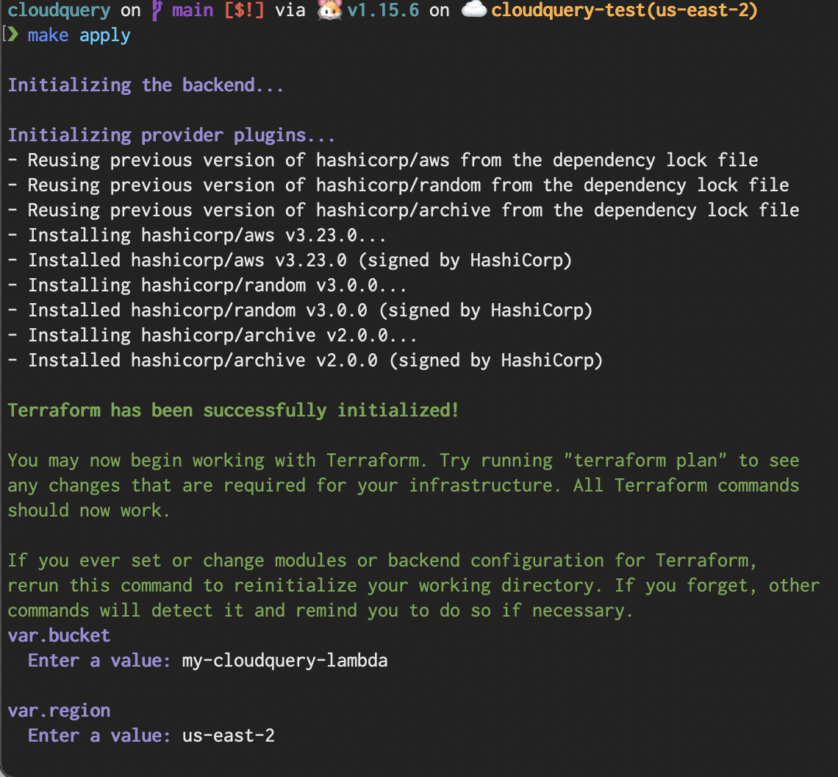Click 'Terraform has been successfully initialized!' message
Screen dimensions: 838x777
[233, 411]
